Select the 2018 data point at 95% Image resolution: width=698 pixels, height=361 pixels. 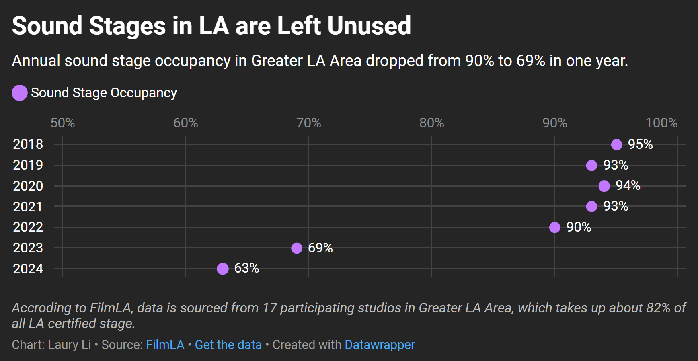616,144
